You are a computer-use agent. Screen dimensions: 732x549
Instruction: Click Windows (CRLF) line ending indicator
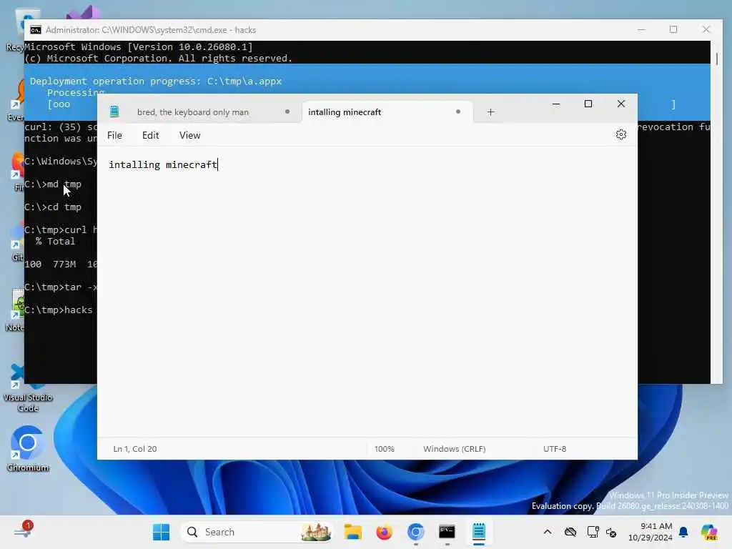click(454, 449)
